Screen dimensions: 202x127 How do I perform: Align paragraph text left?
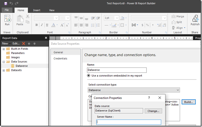pyautogui.click(x=76, y=25)
